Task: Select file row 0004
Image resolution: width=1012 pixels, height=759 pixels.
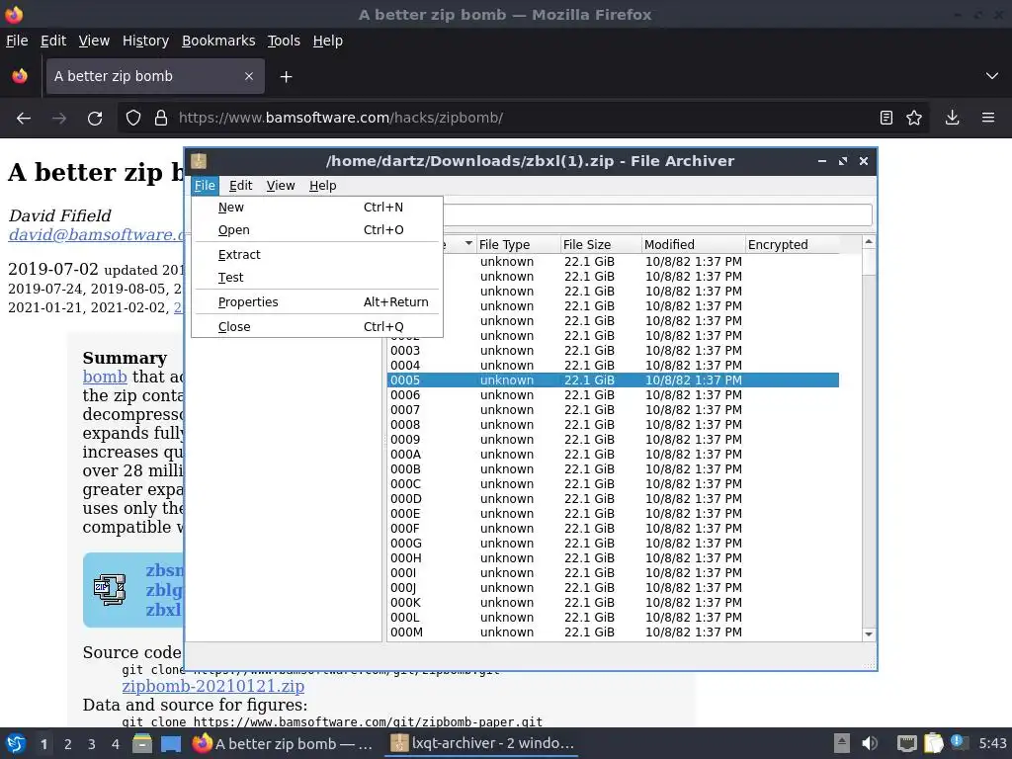Action: (613, 366)
